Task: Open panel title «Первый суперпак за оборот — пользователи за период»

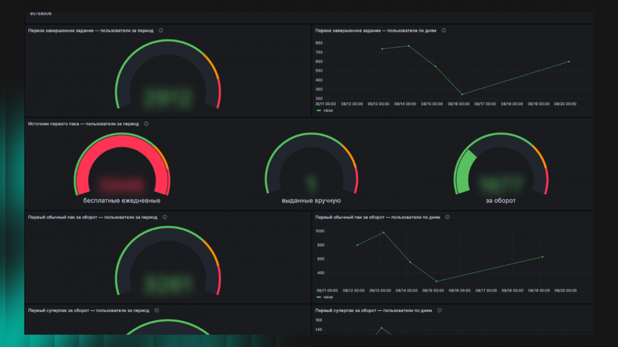Action: click(x=89, y=311)
